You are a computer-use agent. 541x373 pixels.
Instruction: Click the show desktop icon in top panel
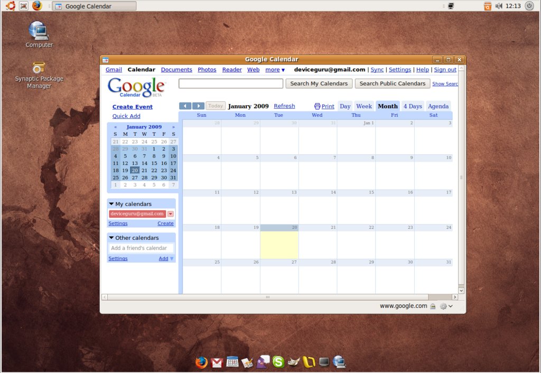(x=23, y=6)
